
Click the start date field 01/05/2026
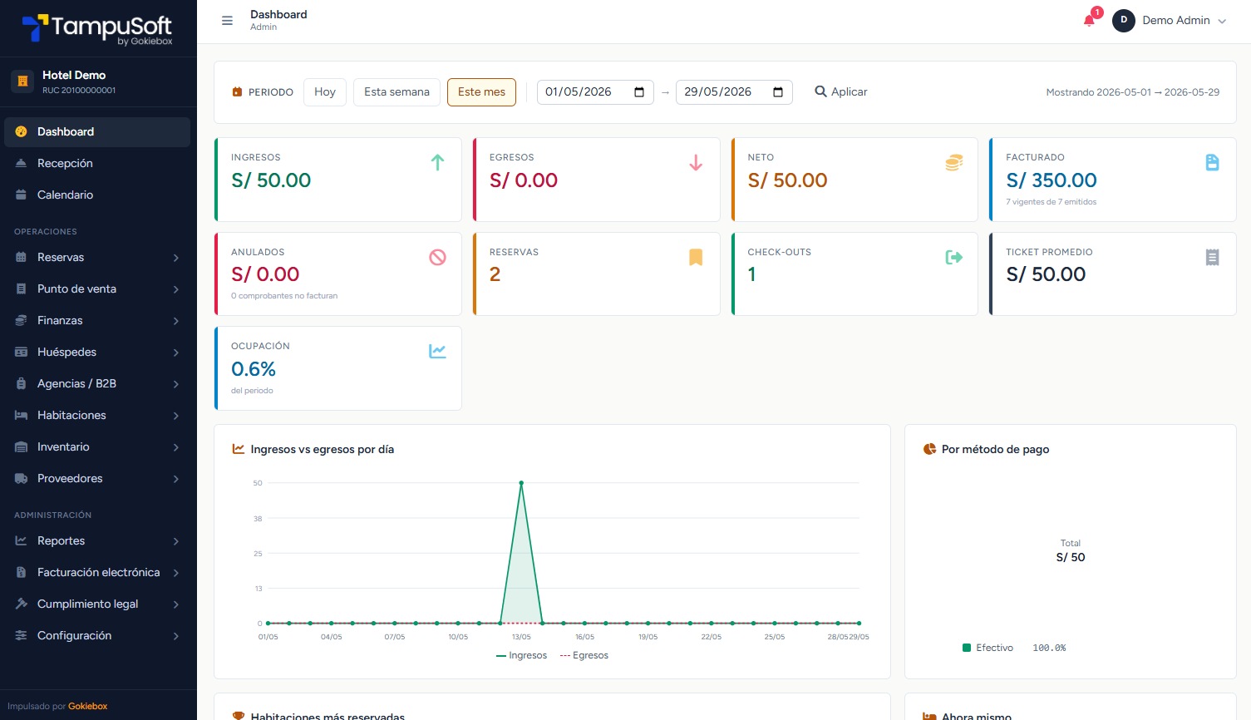[x=595, y=92]
